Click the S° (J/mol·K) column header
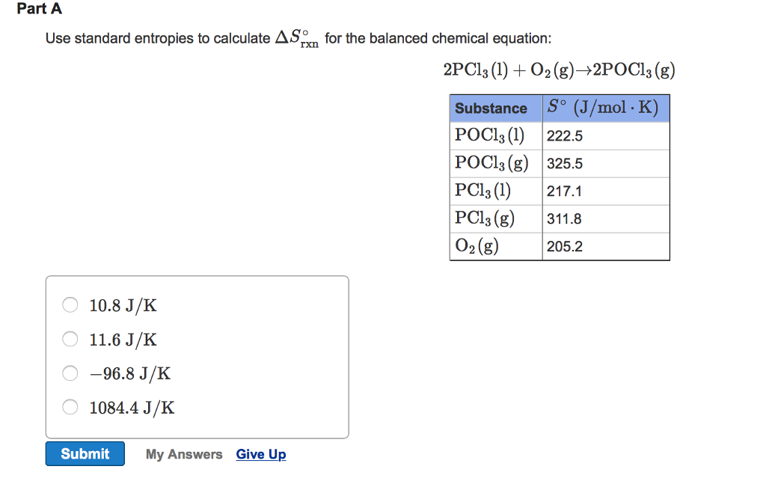The width and height of the screenshot is (766, 502). click(604, 107)
